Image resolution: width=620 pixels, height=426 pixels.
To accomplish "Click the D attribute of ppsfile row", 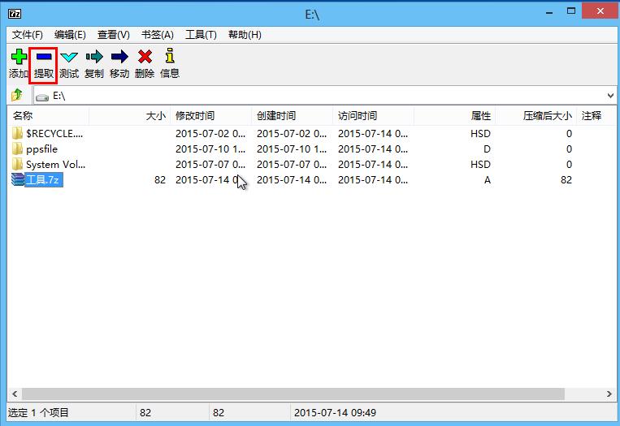I will tap(488, 148).
